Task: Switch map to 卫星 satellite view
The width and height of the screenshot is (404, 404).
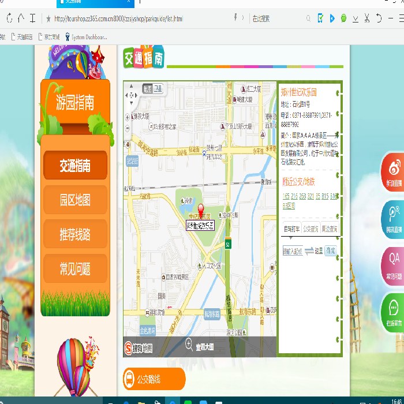Action: (158, 89)
